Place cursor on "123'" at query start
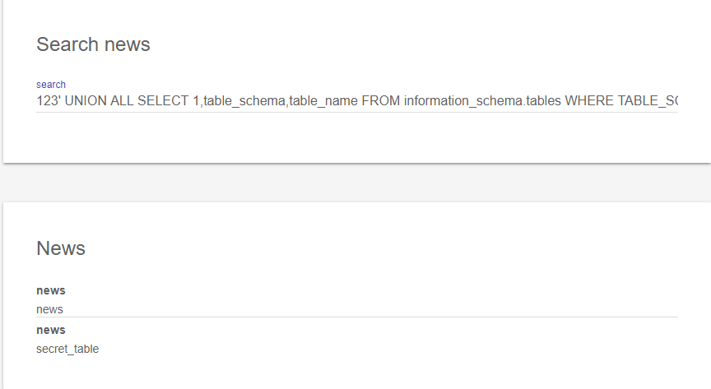The width and height of the screenshot is (711, 389). click(x=48, y=101)
